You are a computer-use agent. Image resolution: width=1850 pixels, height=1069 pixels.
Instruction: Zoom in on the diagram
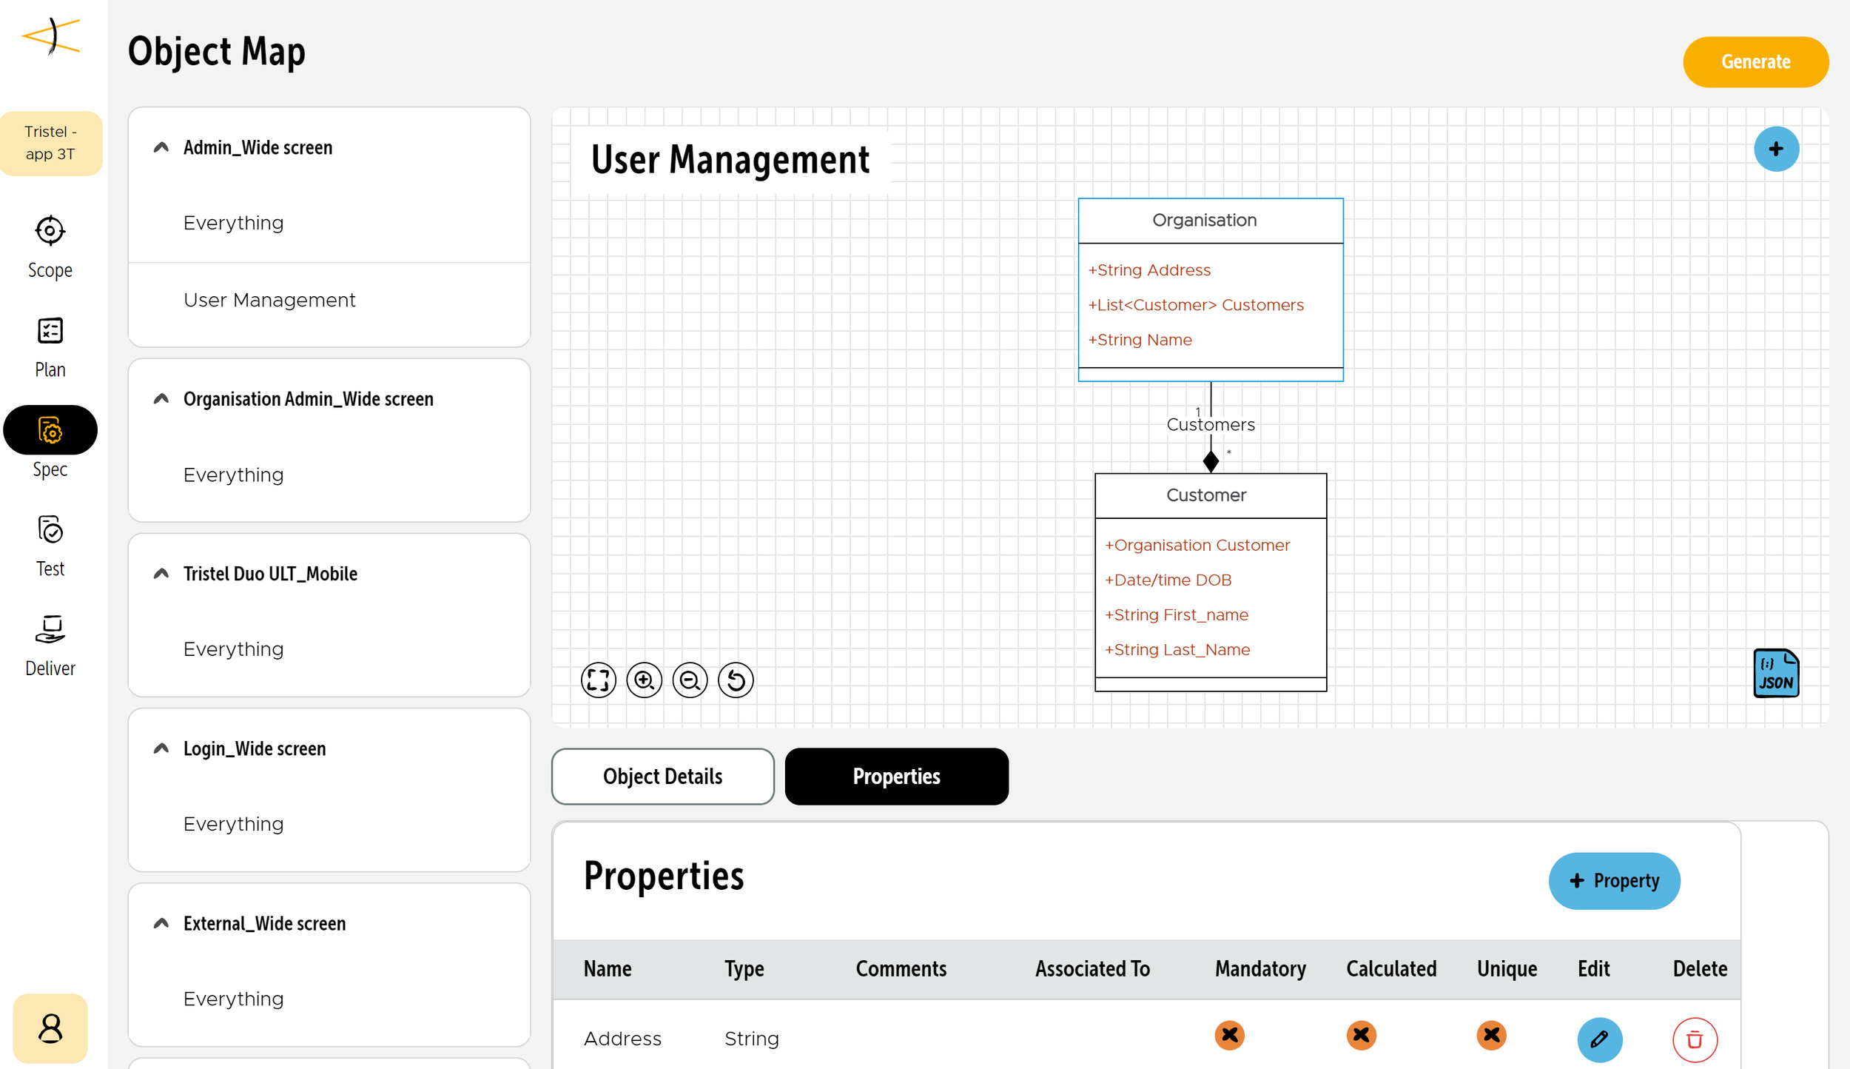[x=644, y=680]
